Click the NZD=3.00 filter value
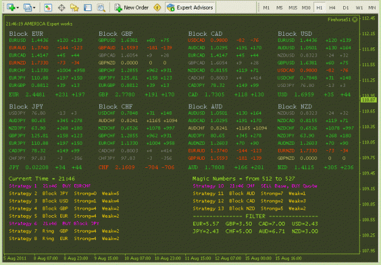381x265 pixels. pos(305,232)
